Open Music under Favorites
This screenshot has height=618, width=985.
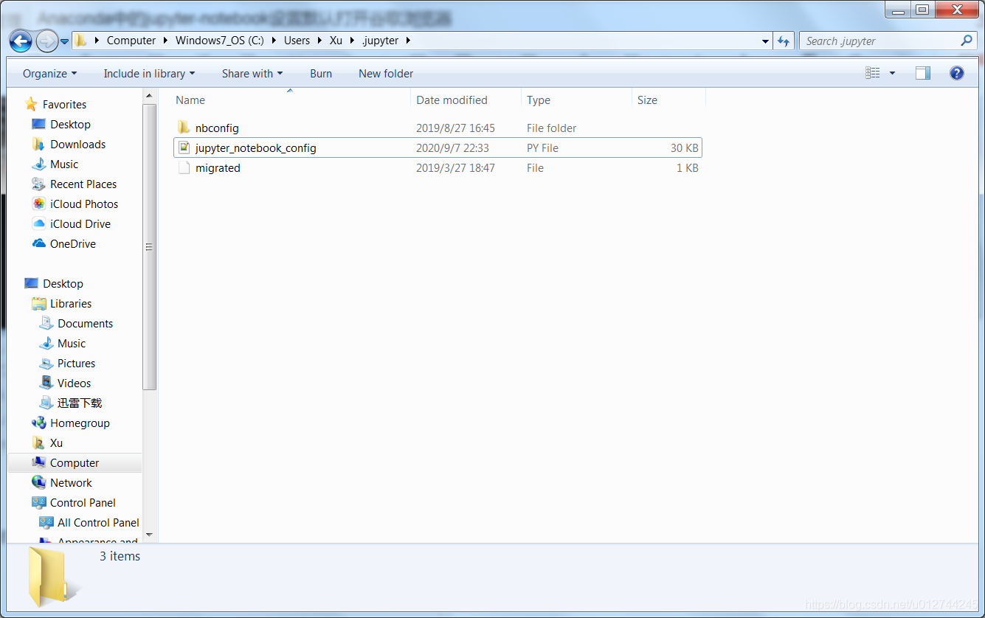pos(64,164)
